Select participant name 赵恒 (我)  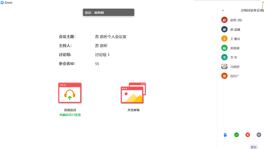tap(236, 20)
